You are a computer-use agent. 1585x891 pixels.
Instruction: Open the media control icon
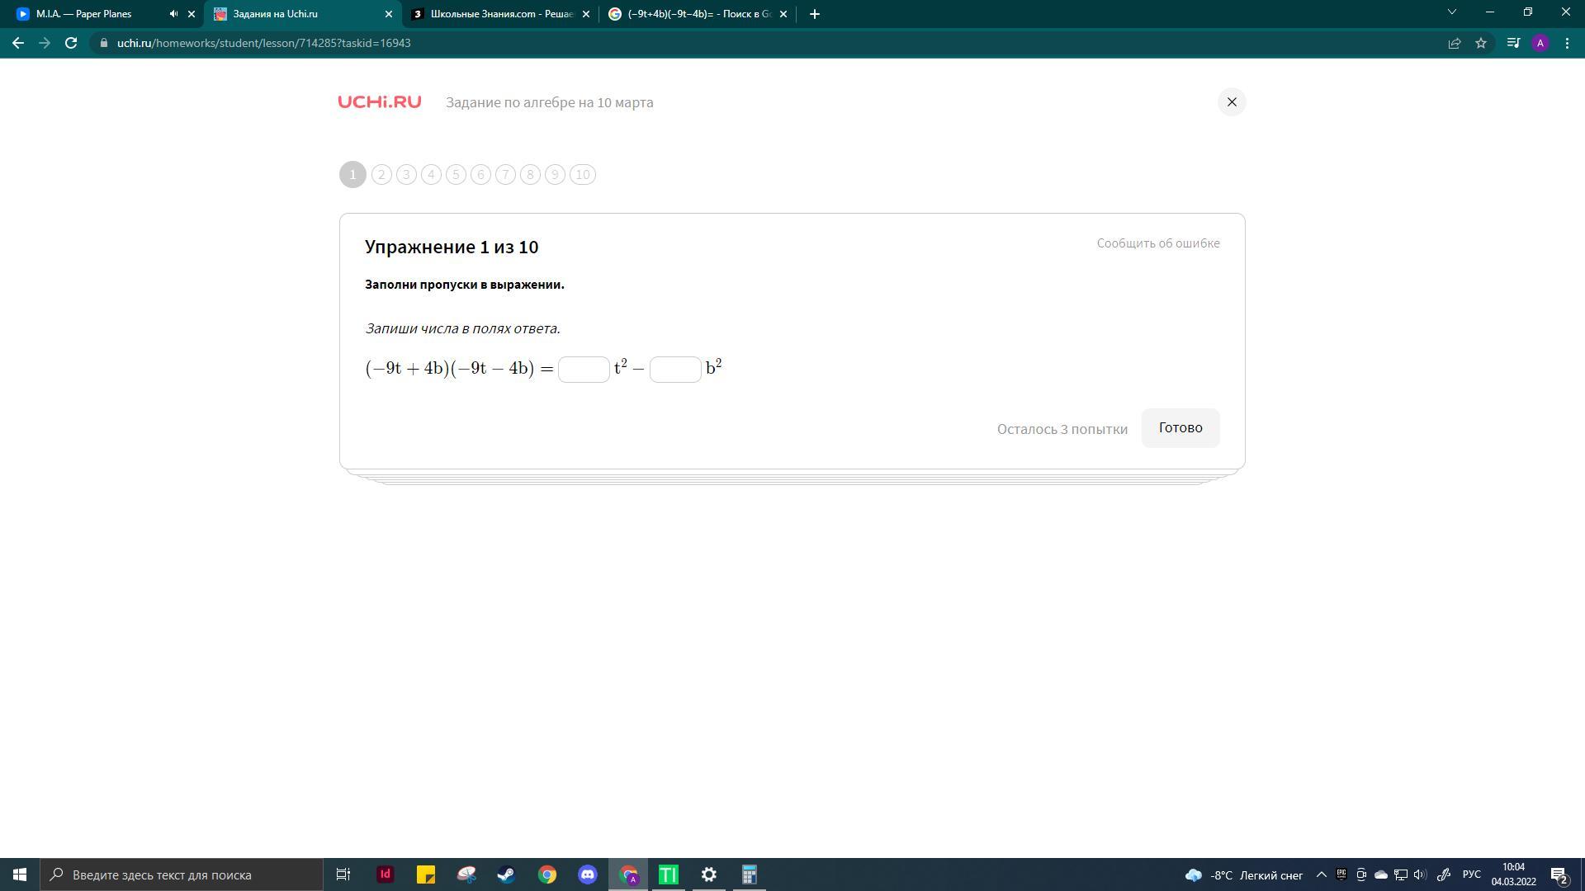tap(1513, 43)
